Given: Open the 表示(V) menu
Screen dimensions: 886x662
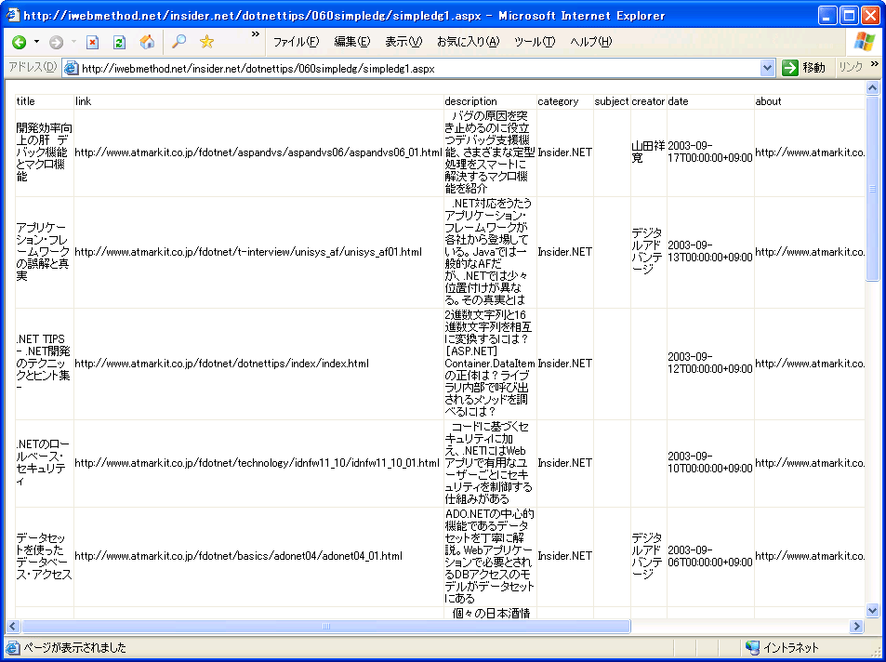Looking at the screenshot, I should click(403, 41).
